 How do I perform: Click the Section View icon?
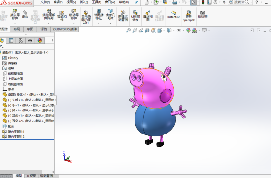click(x=147, y=30)
